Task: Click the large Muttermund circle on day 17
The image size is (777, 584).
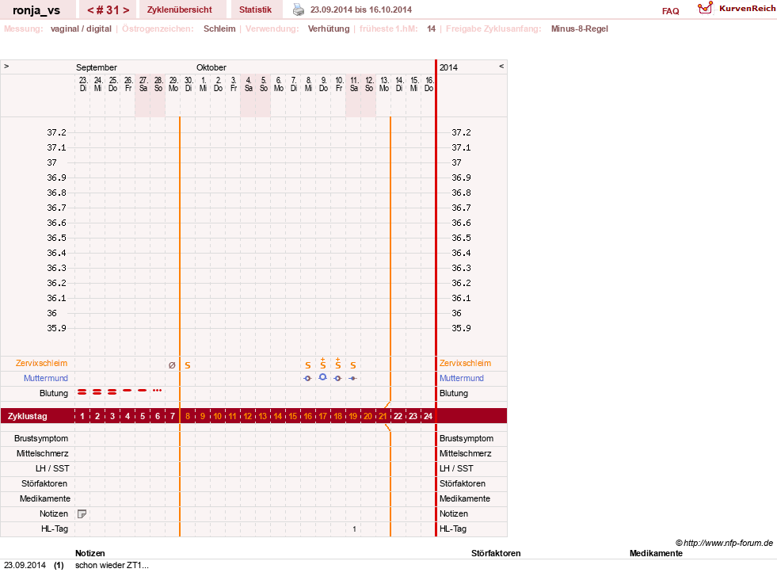Action: (322, 377)
